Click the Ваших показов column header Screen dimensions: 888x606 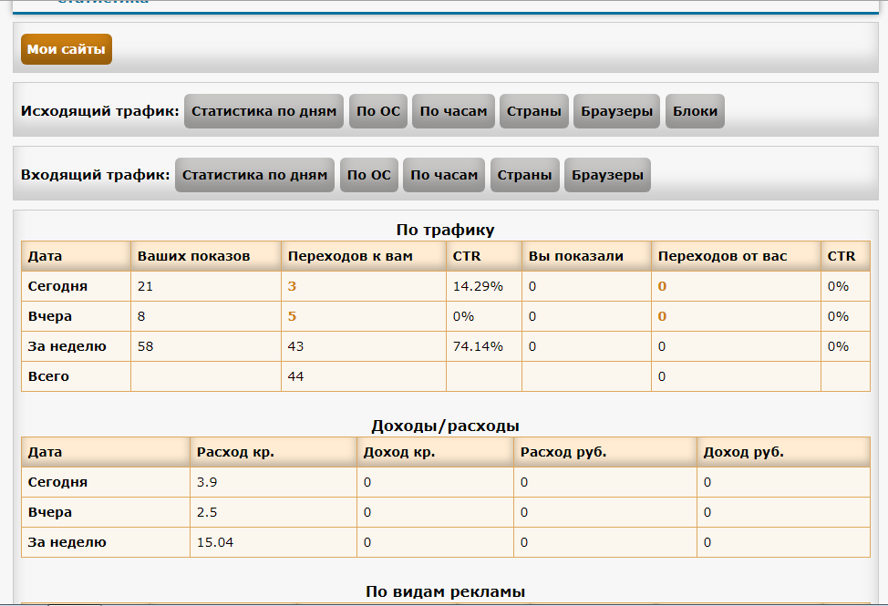click(193, 256)
